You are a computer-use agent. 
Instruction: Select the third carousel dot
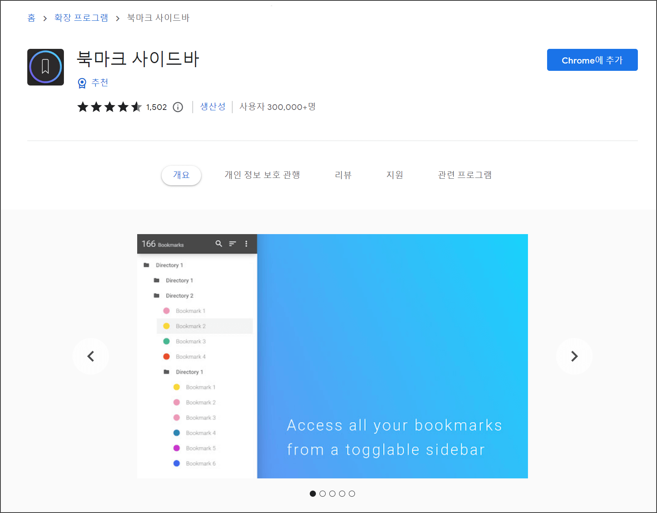[x=332, y=493]
